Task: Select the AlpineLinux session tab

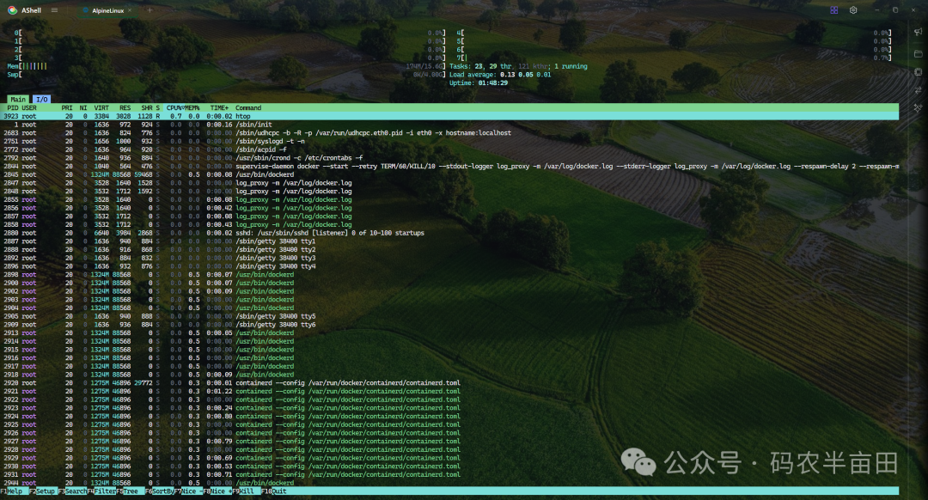Action: tap(107, 10)
